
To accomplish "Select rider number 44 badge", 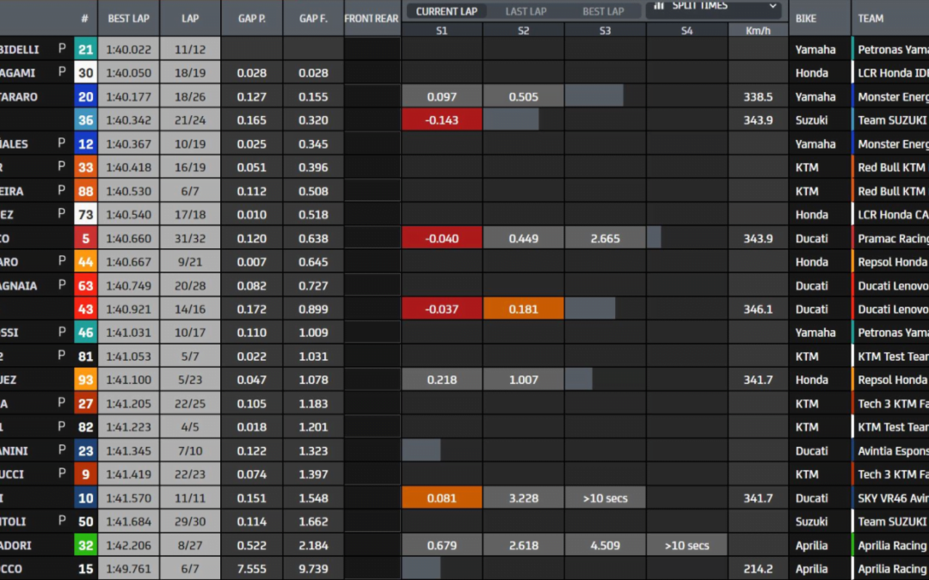I will (x=85, y=261).
